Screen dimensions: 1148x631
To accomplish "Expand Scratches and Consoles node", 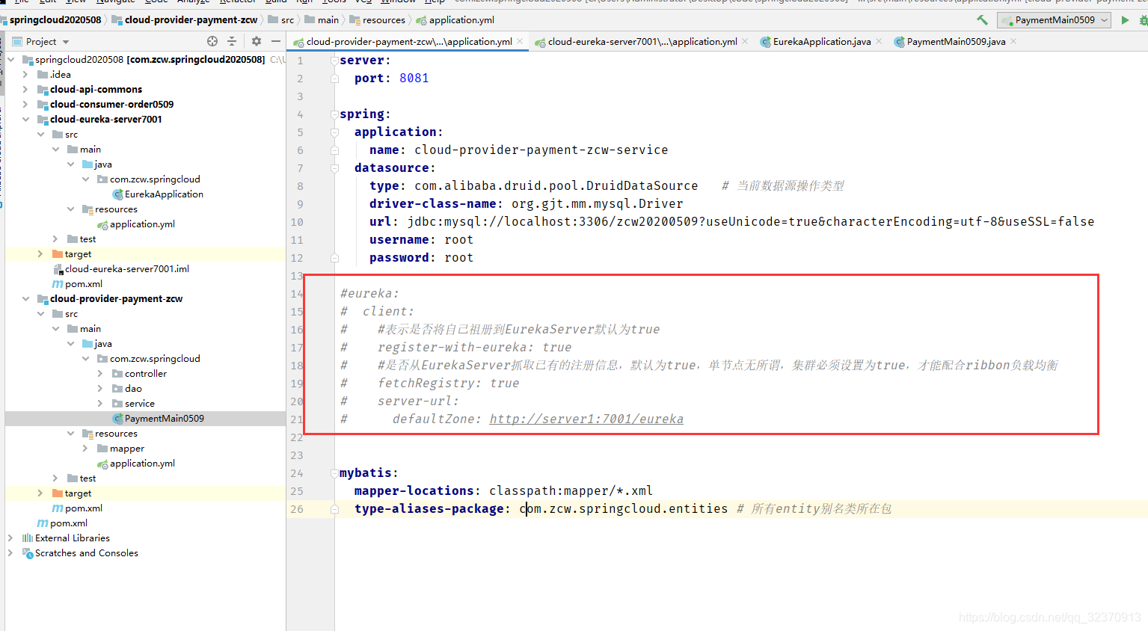I will (10, 553).
